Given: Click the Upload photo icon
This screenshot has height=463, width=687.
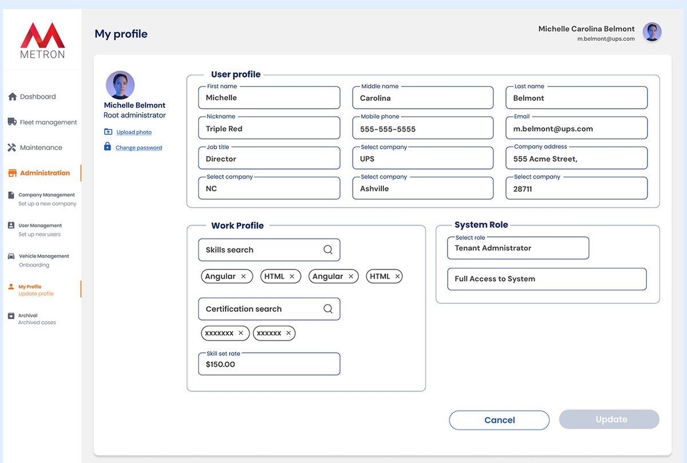Looking at the screenshot, I should pyautogui.click(x=108, y=132).
